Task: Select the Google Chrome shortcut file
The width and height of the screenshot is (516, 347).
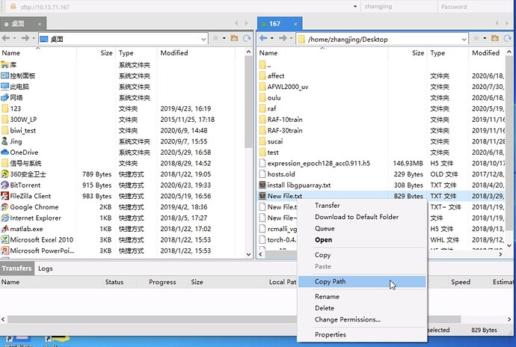Action: [34, 207]
